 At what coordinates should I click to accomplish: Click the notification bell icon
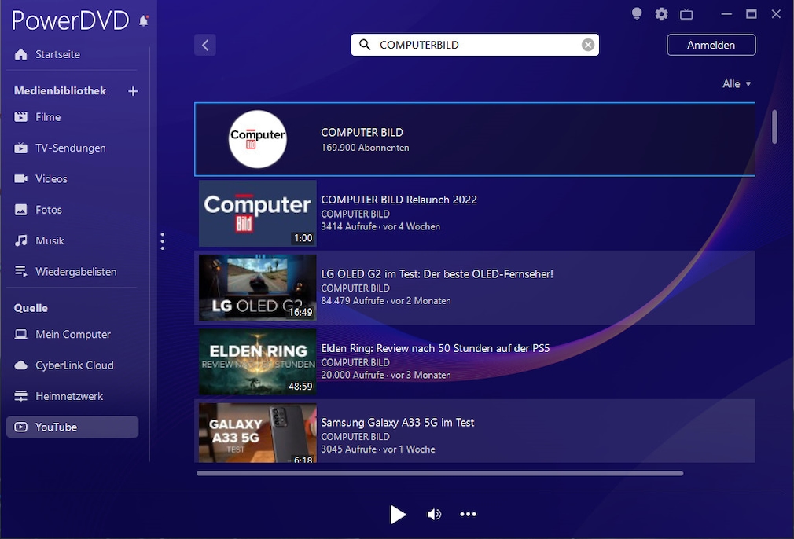[144, 21]
